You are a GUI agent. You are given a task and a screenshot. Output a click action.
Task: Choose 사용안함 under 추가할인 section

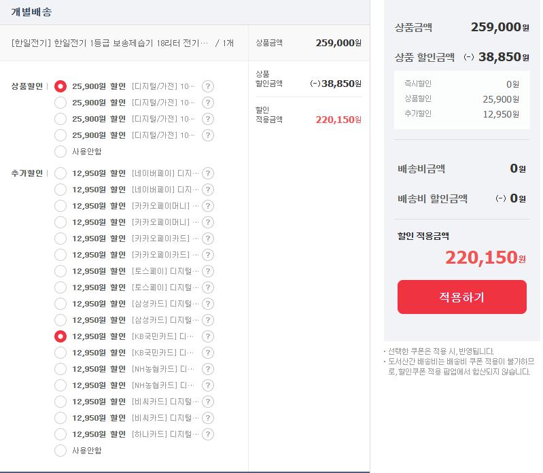pos(60,451)
